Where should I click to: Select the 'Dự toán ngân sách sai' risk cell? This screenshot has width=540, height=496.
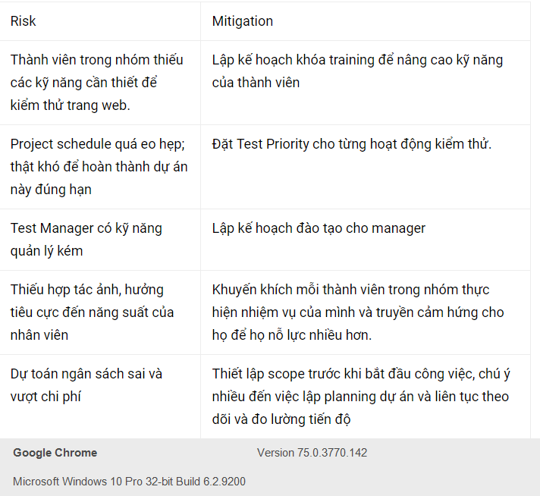coord(86,385)
